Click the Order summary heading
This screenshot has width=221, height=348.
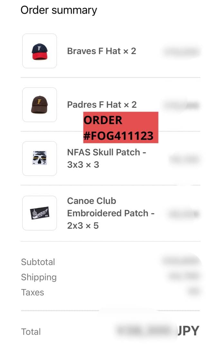(59, 10)
